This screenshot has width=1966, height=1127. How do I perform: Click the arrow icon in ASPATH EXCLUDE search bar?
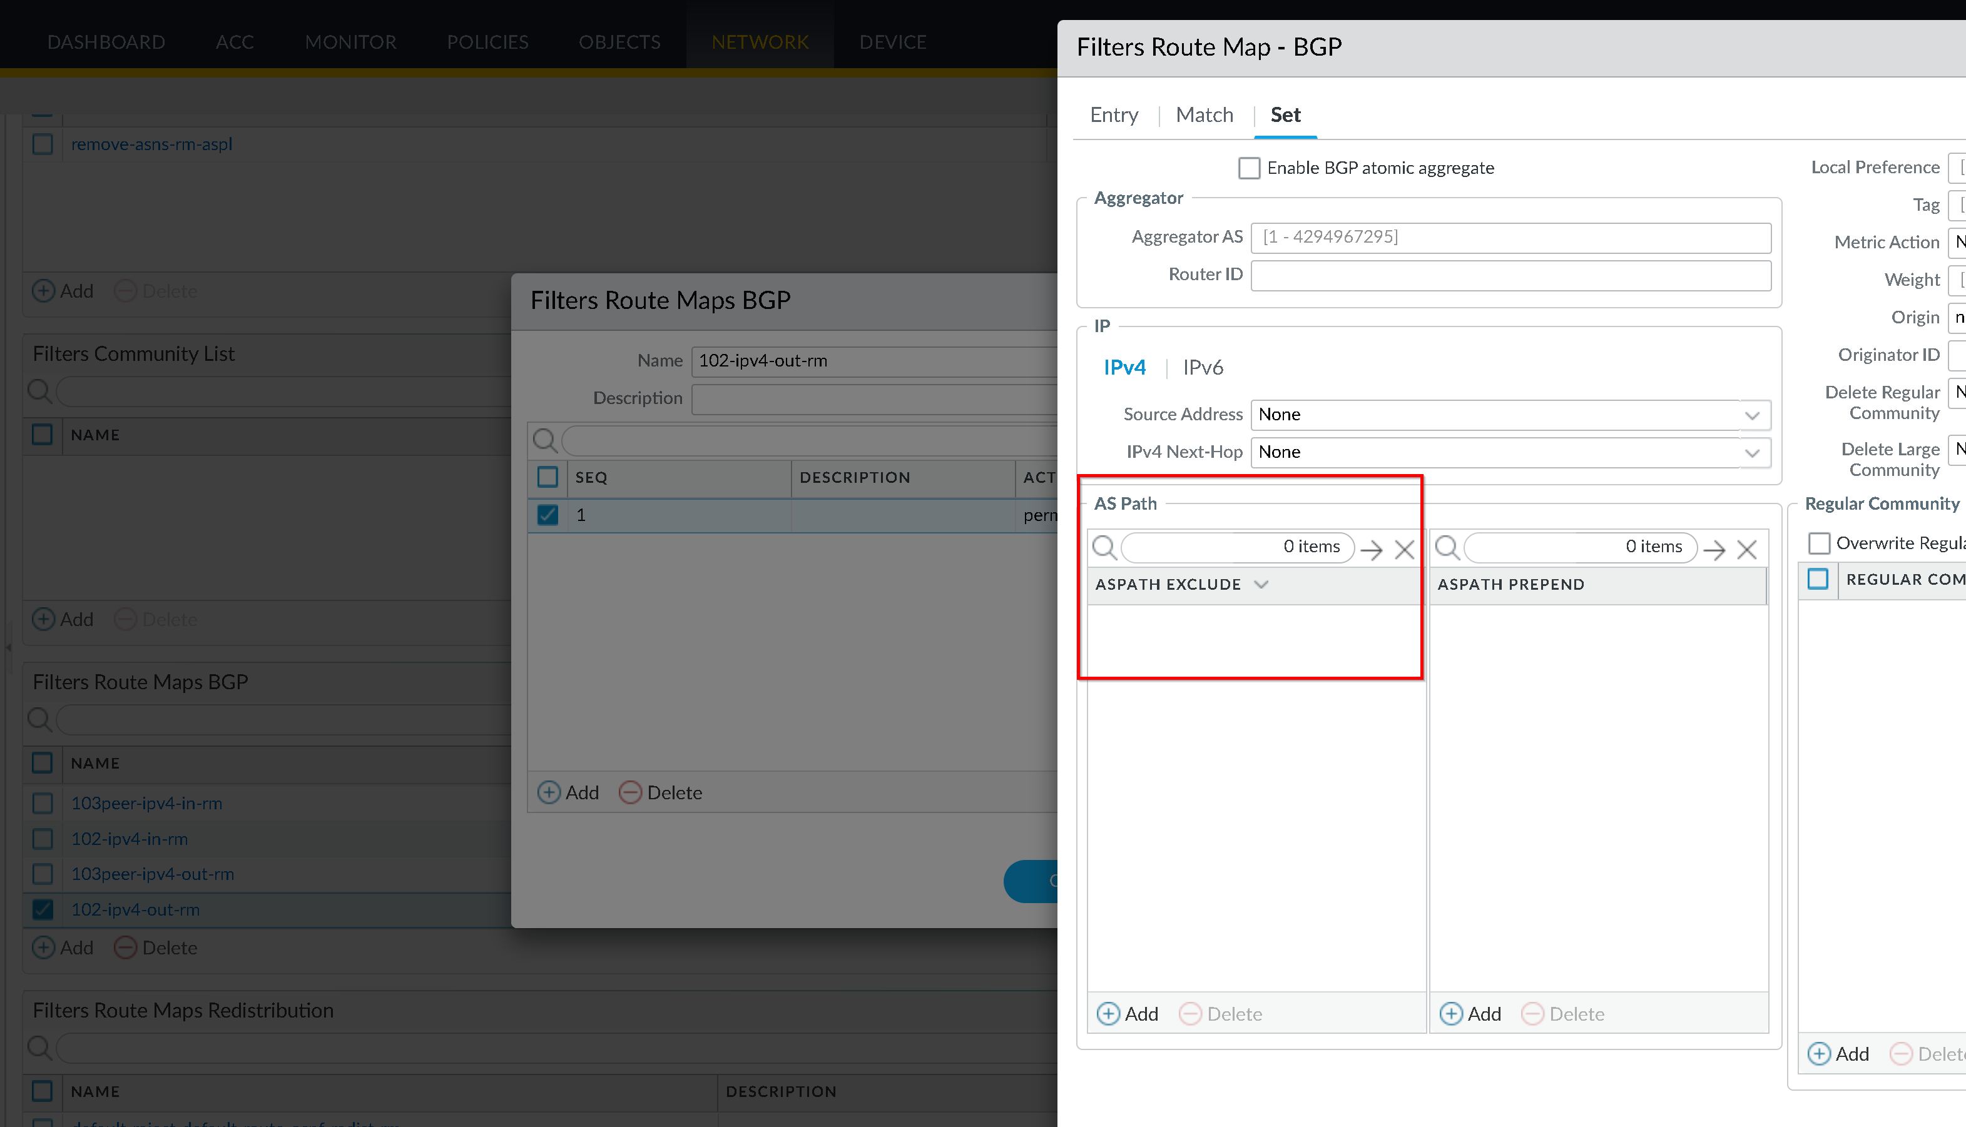(x=1372, y=550)
